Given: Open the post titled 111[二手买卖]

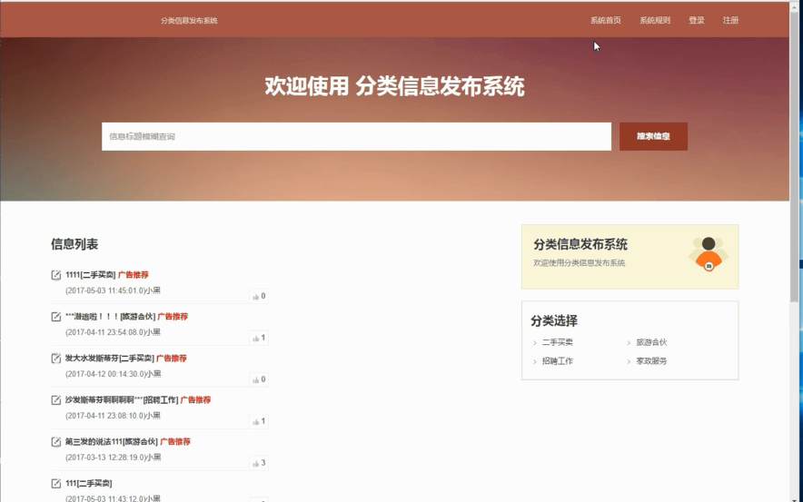Looking at the screenshot, I should [89, 484].
